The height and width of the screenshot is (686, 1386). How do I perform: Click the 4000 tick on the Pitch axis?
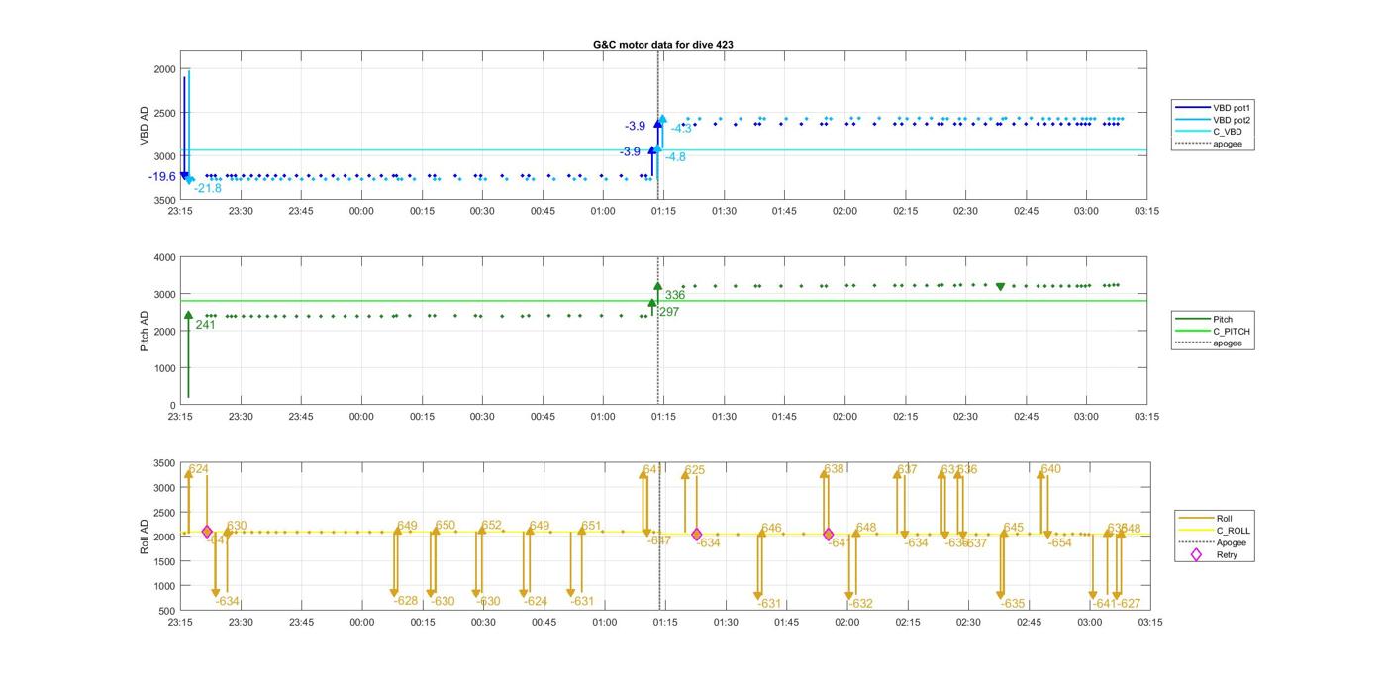tap(163, 257)
